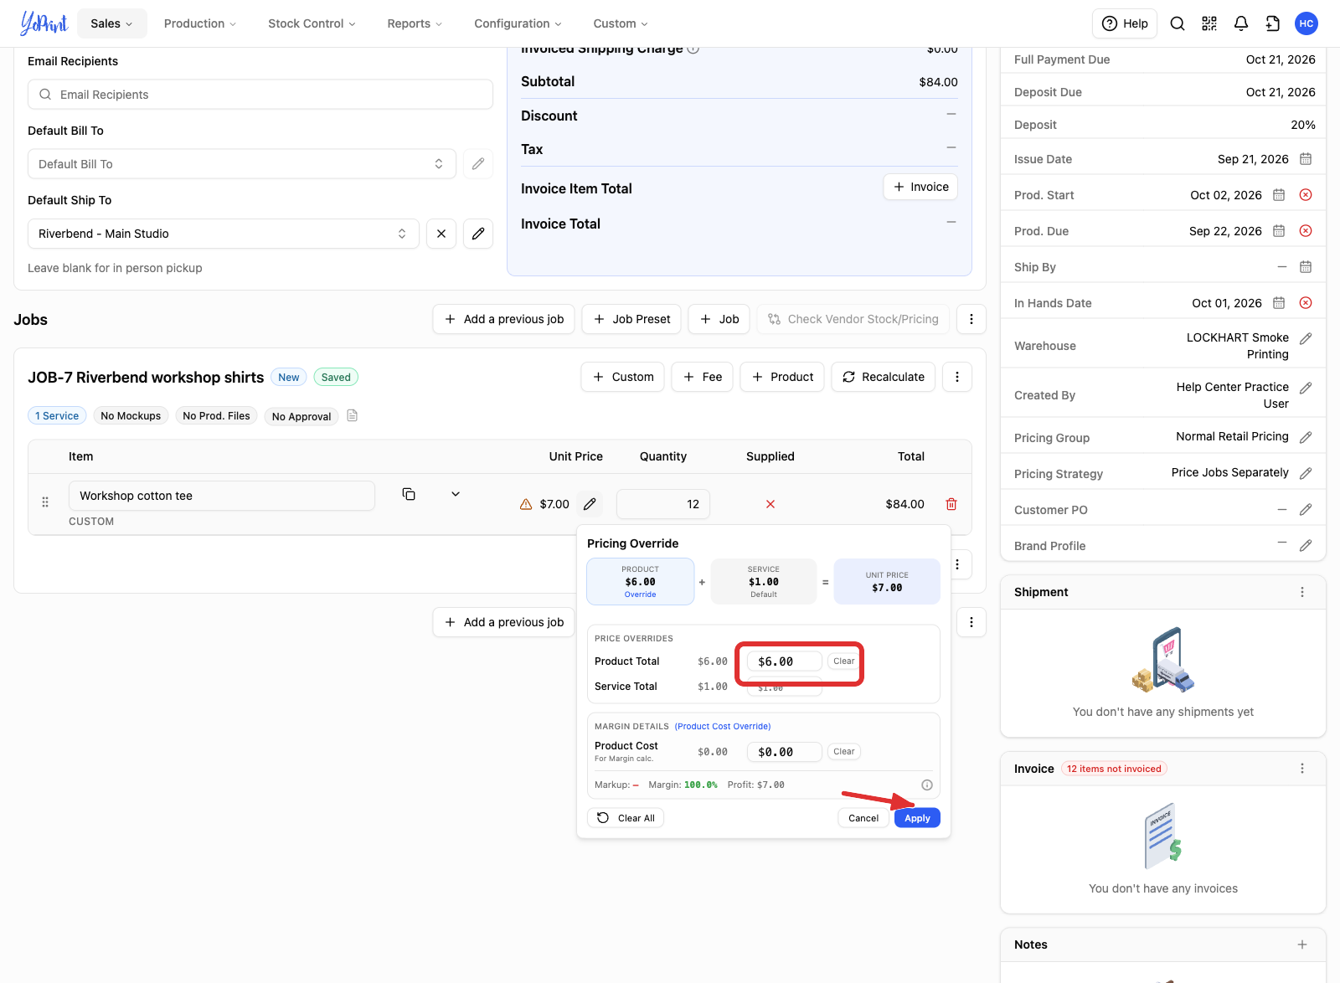Click the YoPrint logo

point(44,23)
